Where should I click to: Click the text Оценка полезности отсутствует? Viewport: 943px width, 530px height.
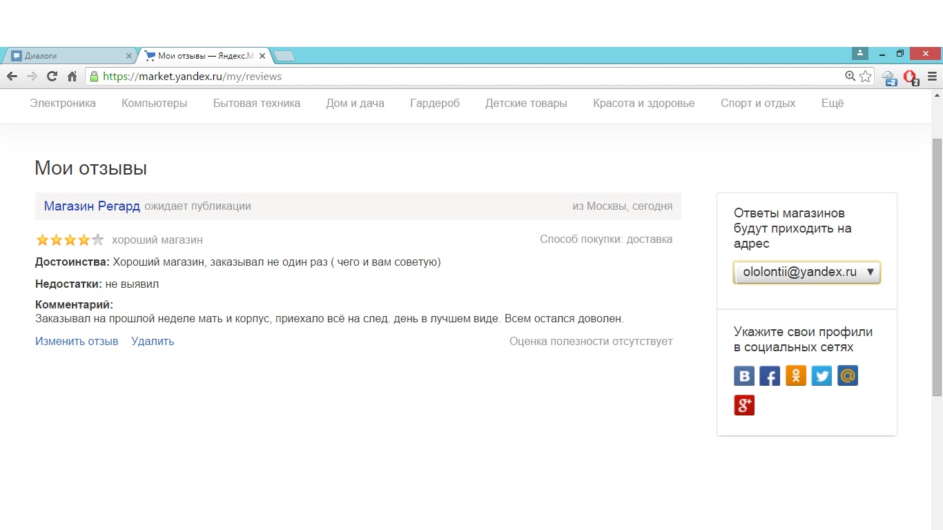coord(591,342)
